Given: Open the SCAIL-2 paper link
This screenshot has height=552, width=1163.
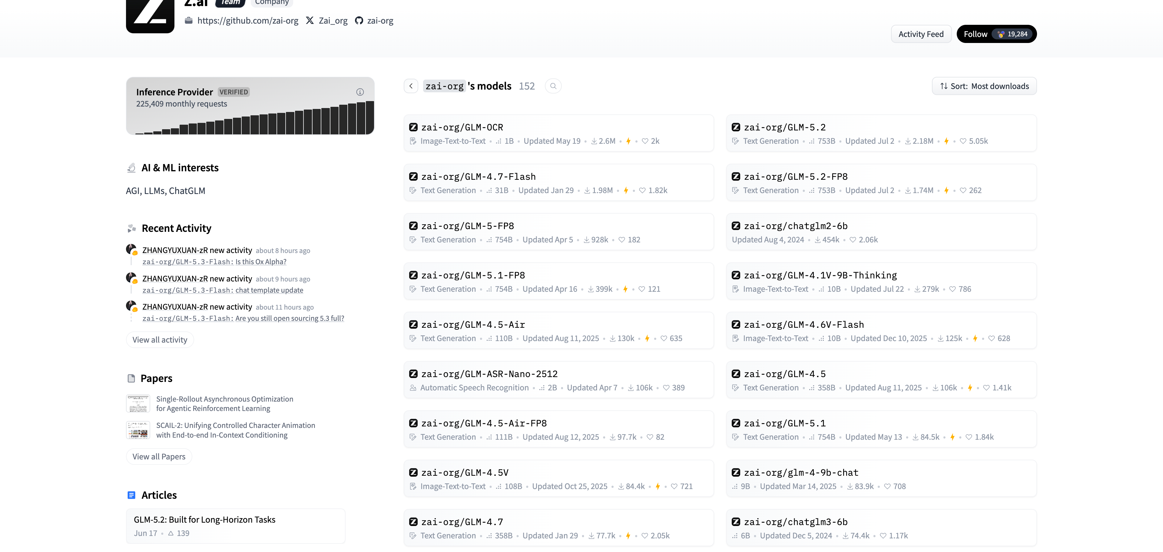Looking at the screenshot, I should [236, 430].
